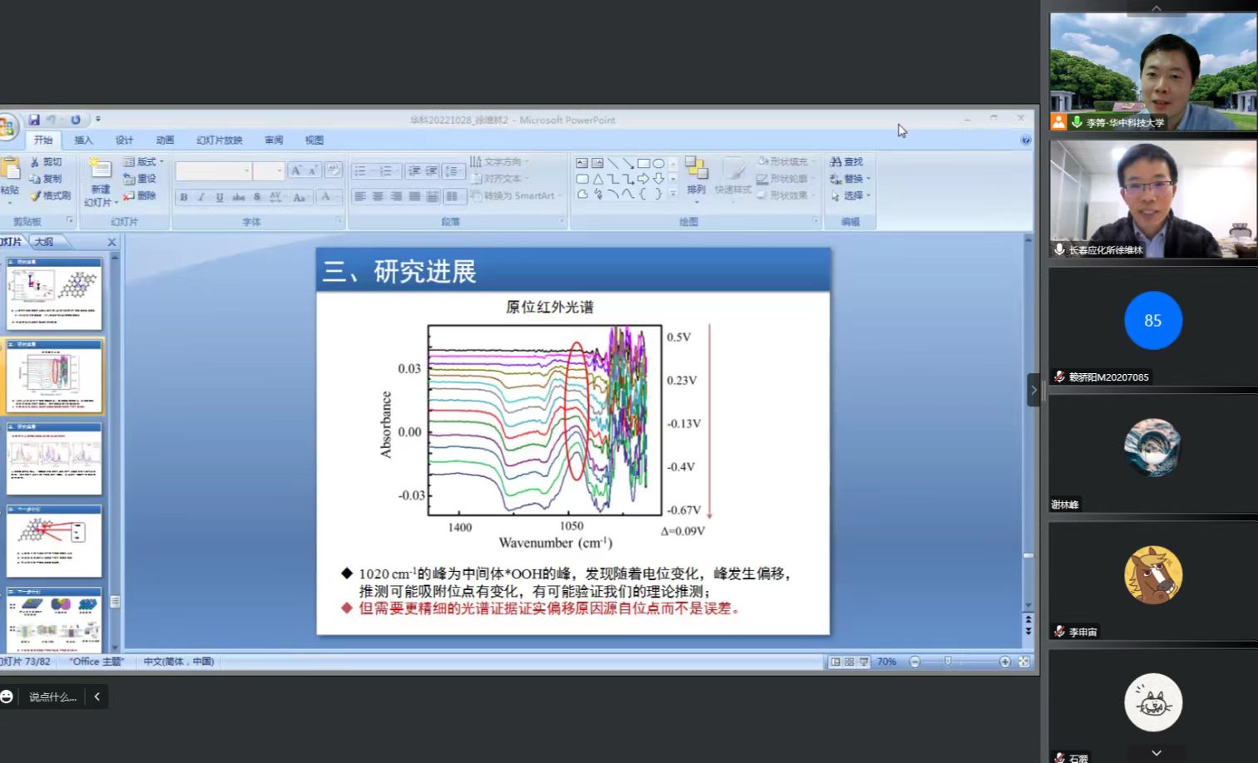Select the oval shape in the shapes gallery
Viewport: 1258px width, 763px height.
(x=658, y=163)
